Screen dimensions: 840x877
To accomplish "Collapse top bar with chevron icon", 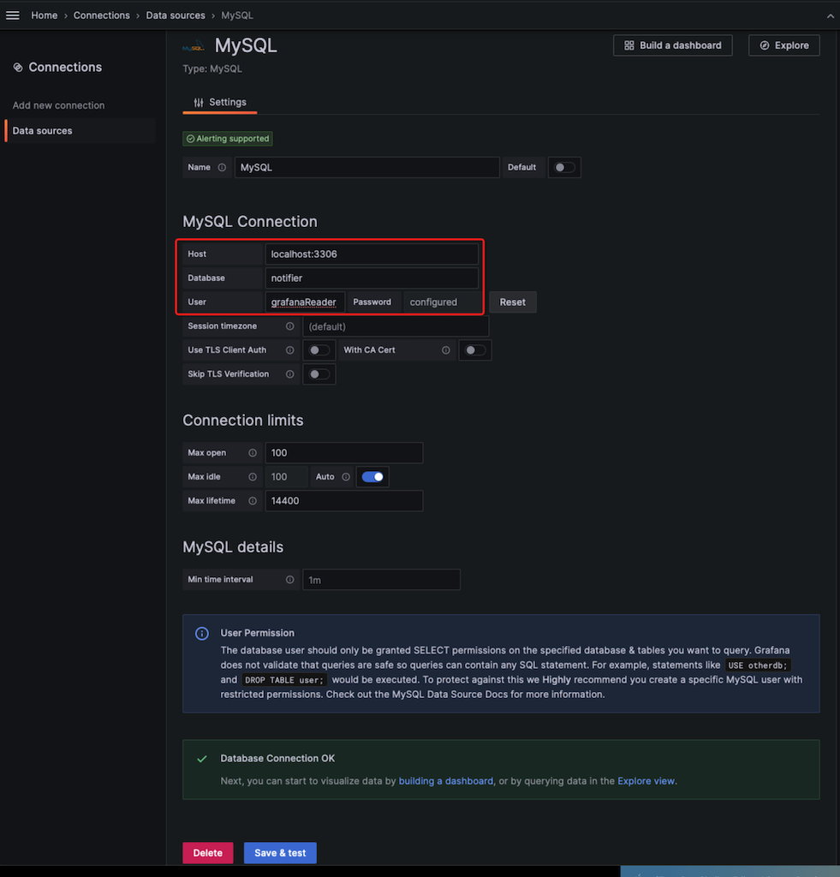I will point(830,16).
